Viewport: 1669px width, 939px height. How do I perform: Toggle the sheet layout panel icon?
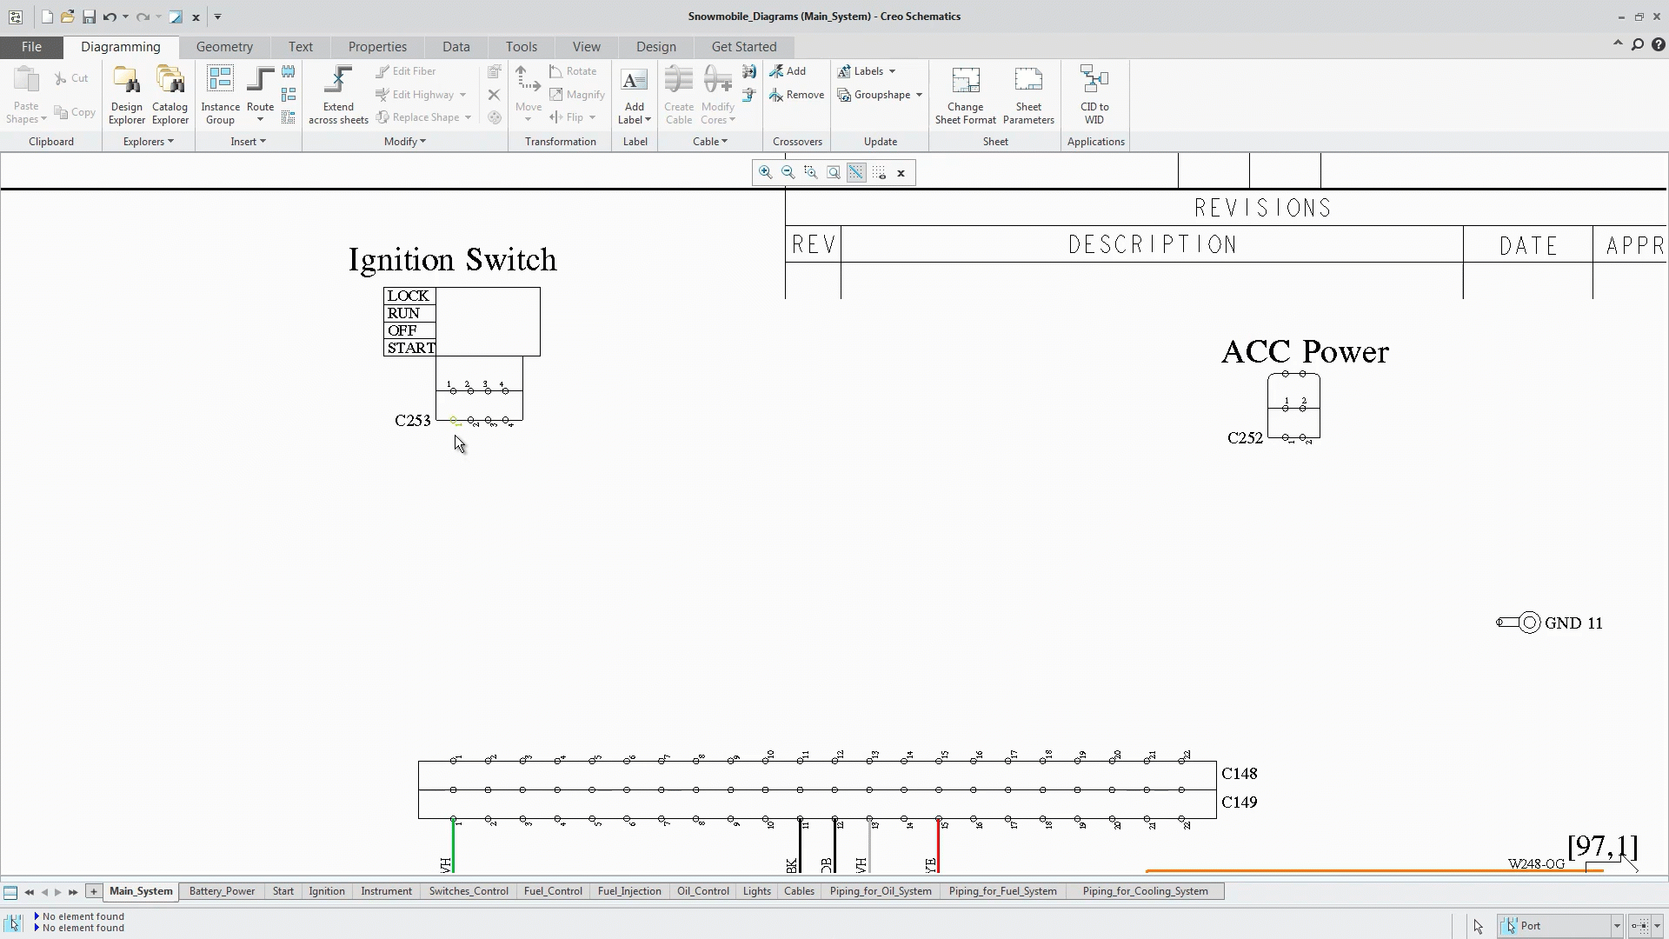10,892
